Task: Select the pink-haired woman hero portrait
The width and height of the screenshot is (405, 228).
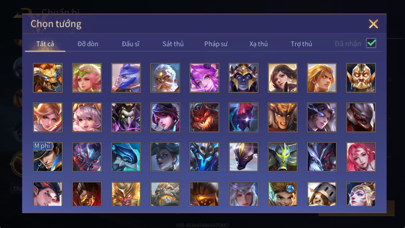Action: 361,157
